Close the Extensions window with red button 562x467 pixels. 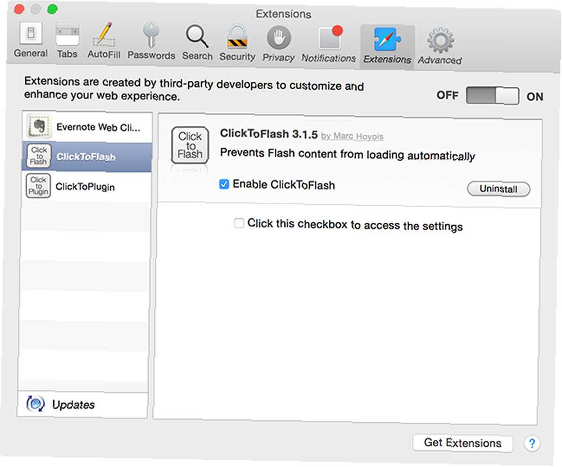coord(19,10)
